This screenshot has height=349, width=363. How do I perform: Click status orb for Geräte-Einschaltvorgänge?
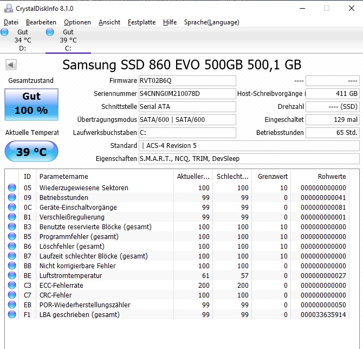(12, 207)
